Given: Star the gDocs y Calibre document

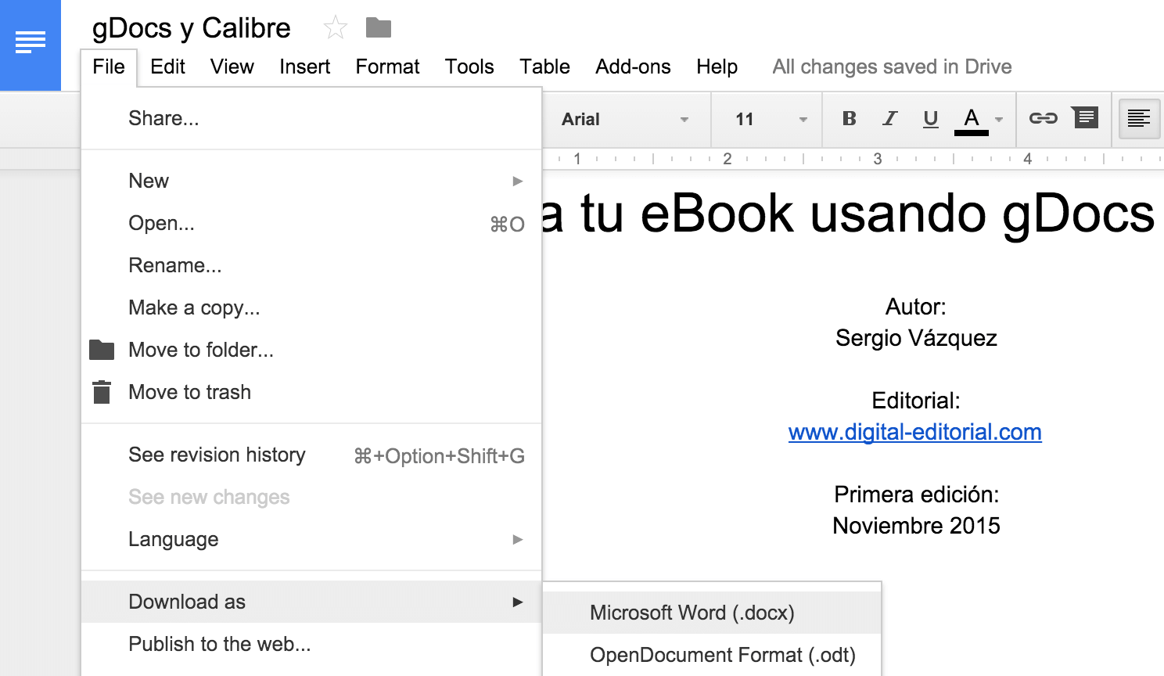Looking at the screenshot, I should pos(335,27).
